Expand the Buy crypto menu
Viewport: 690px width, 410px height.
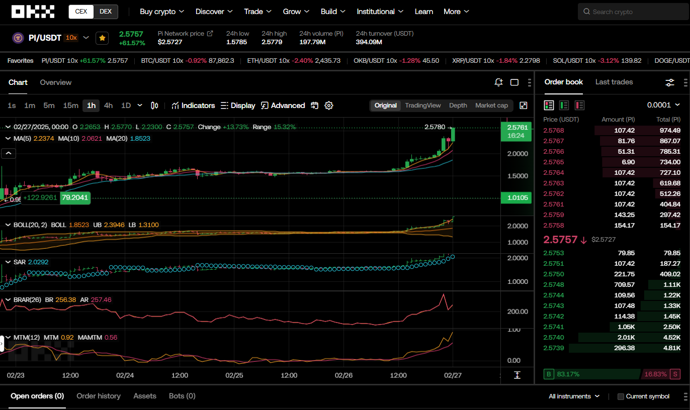click(162, 12)
